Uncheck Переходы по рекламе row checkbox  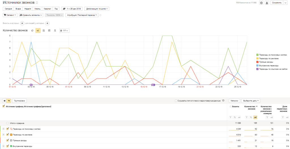tap(8, 135)
